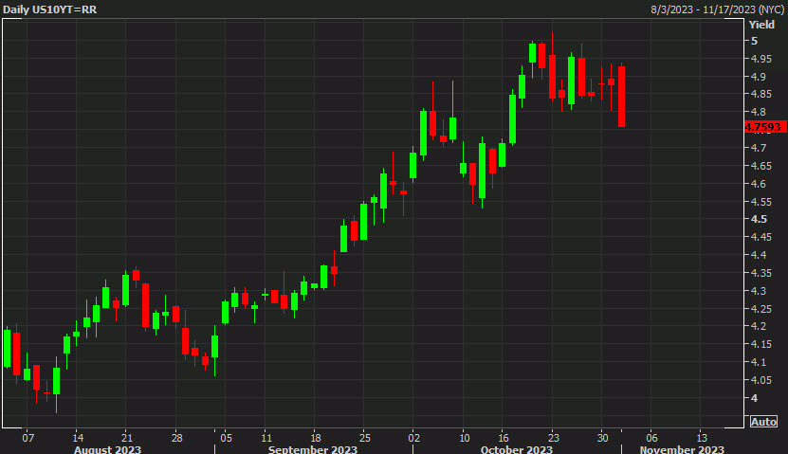Click the 30 date tick label
The image size is (788, 454).
click(602, 438)
